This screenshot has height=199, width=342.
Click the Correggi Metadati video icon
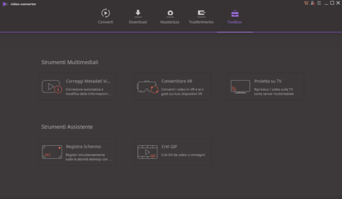point(51,87)
